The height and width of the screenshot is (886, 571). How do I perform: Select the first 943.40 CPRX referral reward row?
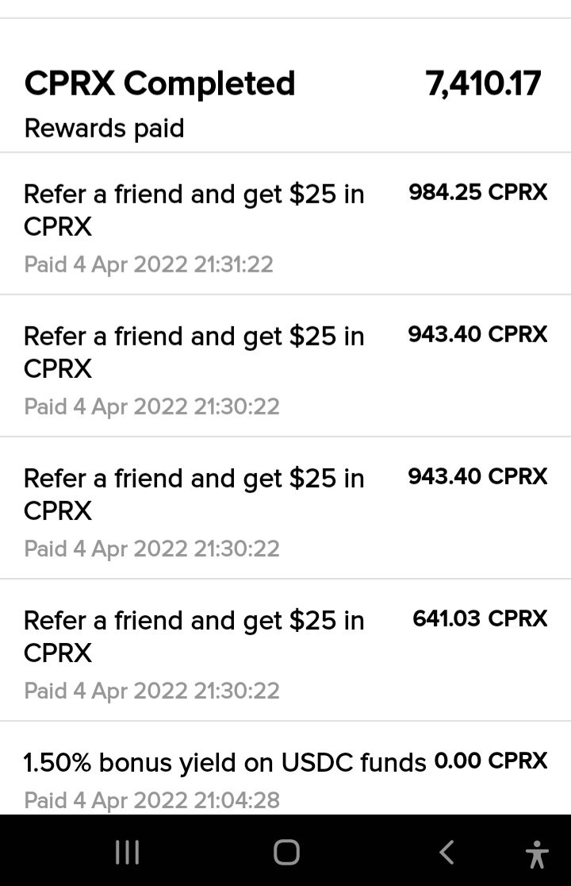pos(285,365)
